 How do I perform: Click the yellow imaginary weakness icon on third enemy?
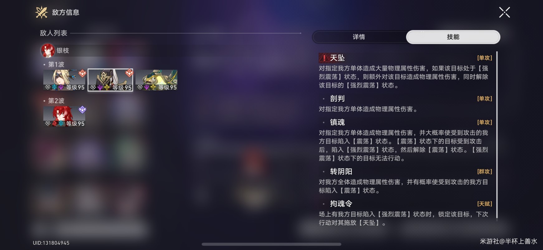click(153, 87)
